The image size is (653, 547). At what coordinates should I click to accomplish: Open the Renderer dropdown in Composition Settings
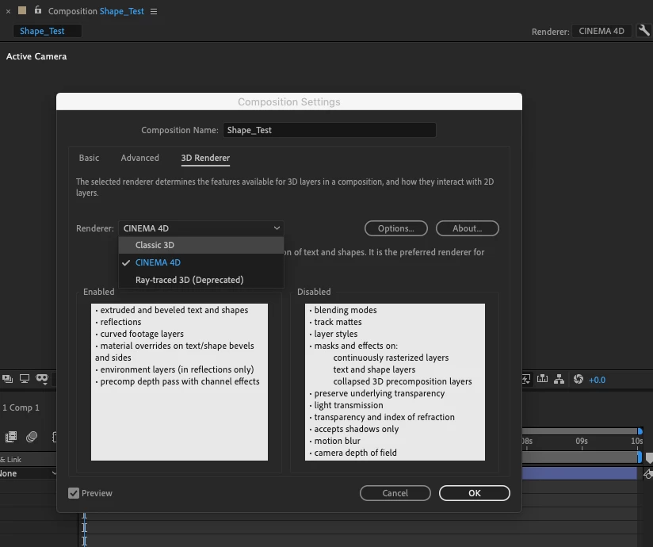pos(201,228)
